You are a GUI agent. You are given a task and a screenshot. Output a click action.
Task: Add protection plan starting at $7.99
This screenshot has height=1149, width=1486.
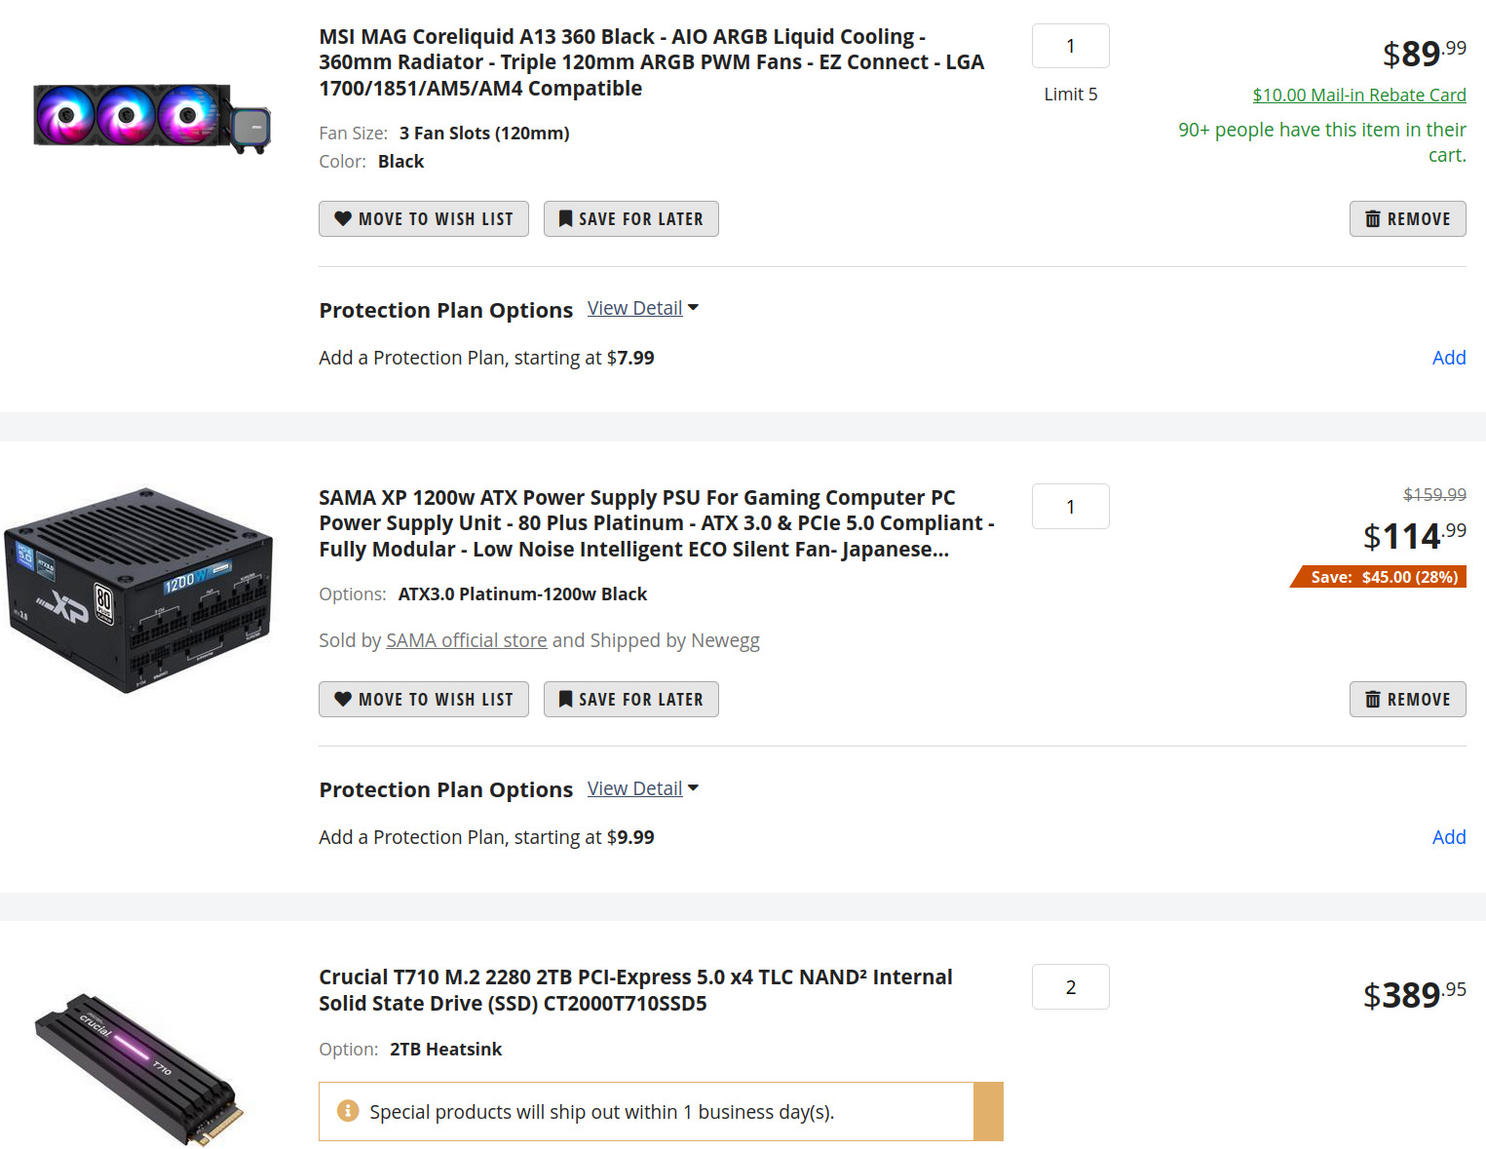point(1449,358)
